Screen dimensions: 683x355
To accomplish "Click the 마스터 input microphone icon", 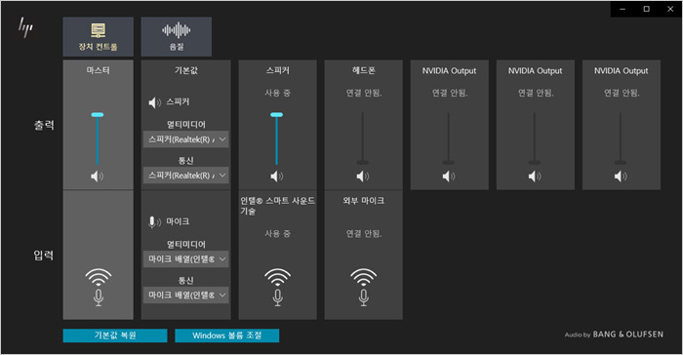I will point(99,287).
